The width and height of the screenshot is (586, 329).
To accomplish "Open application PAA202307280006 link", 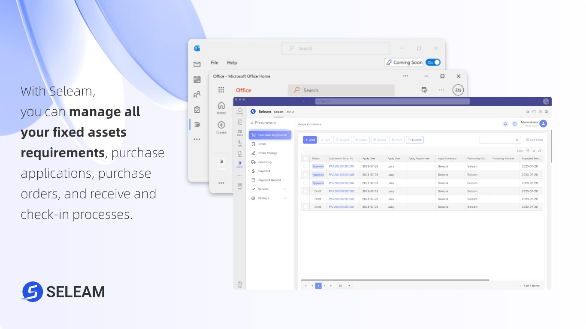I will click(341, 166).
